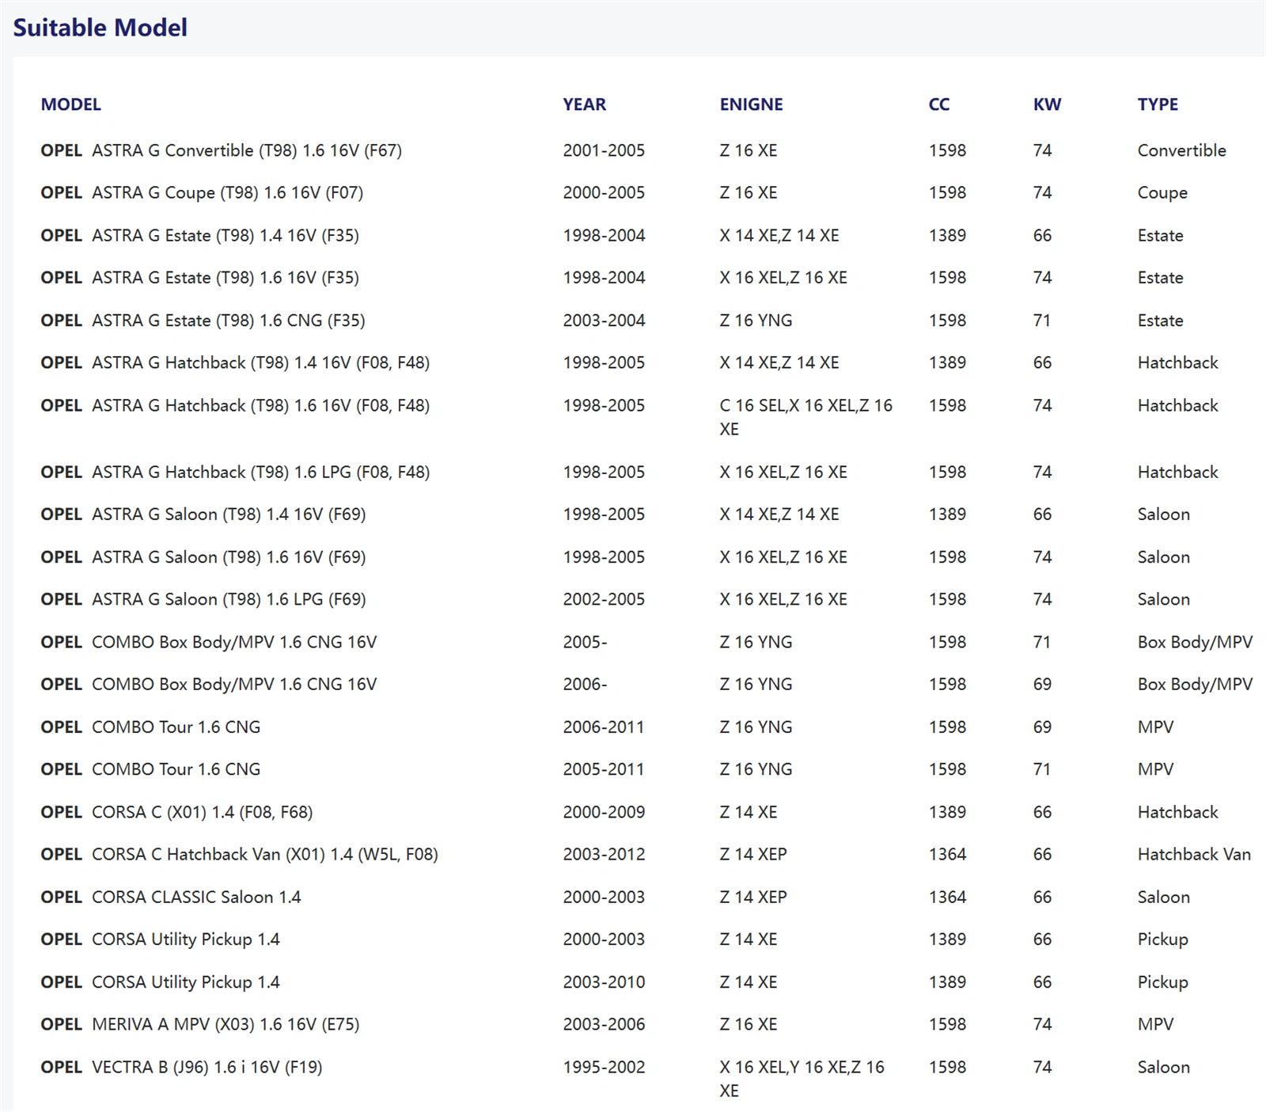Select 'ASTRA G Estate (T98) 1.6 16V (F35)' model

226,278
